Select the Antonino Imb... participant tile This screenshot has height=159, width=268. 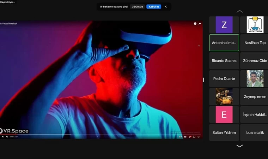click(x=224, y=43)
